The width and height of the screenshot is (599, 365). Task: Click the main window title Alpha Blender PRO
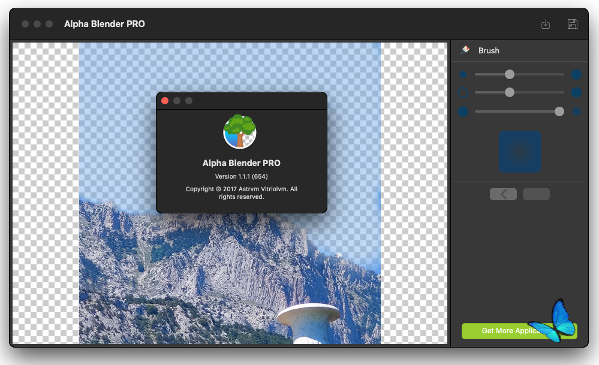pos(105,24)
